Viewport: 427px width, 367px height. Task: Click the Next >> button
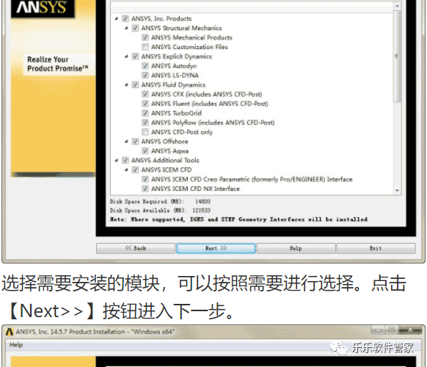tap(216, 248)
